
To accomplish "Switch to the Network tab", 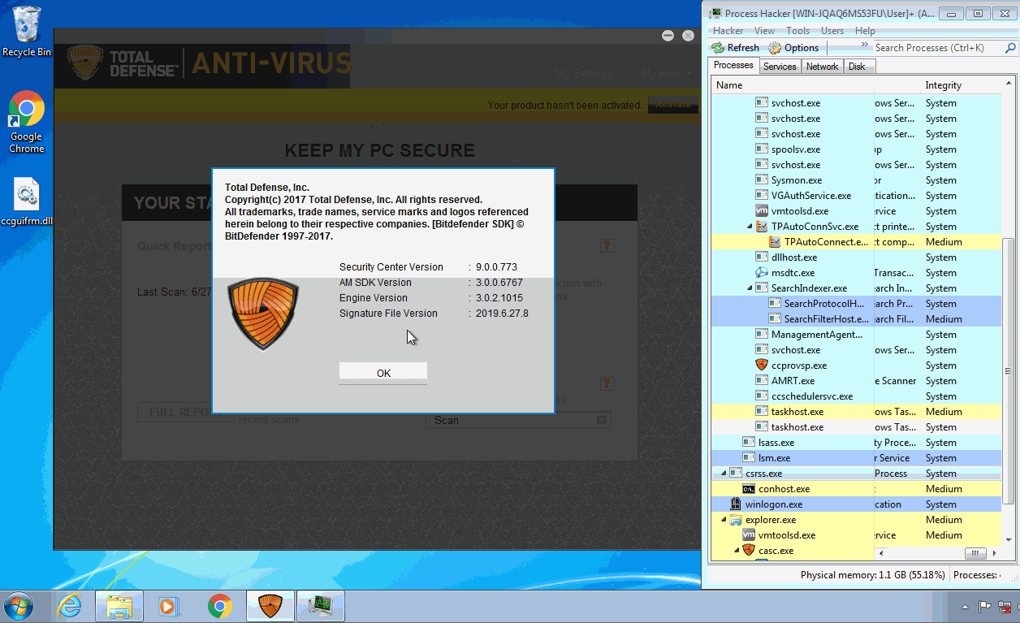I will [x=822, y=67].
